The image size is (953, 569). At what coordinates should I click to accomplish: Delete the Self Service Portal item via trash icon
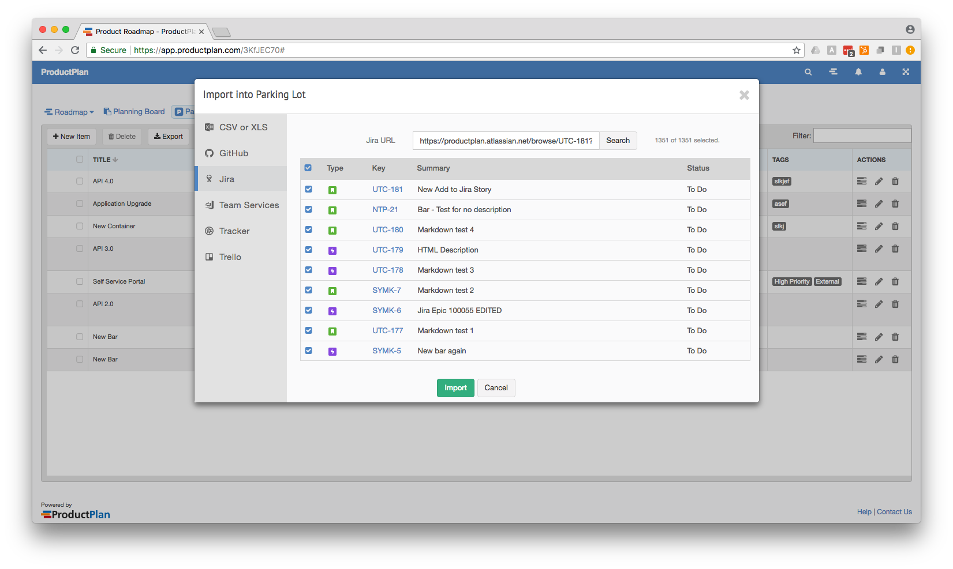tap(895, 281)
